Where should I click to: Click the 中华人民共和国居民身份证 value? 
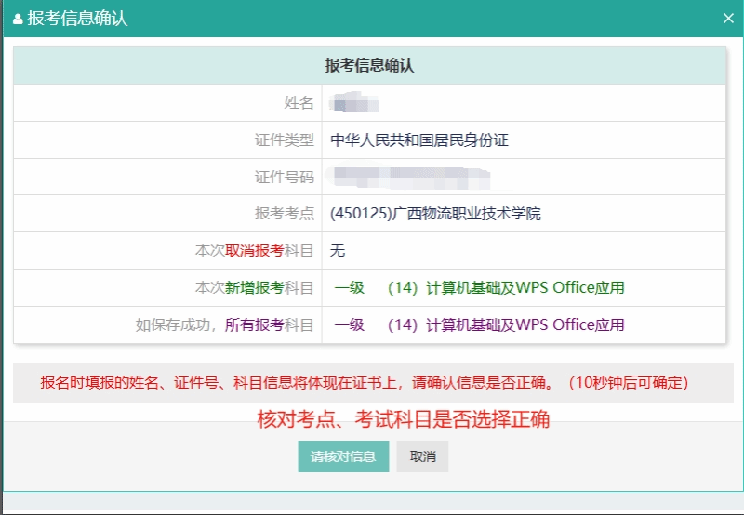[x=419, y=140]
